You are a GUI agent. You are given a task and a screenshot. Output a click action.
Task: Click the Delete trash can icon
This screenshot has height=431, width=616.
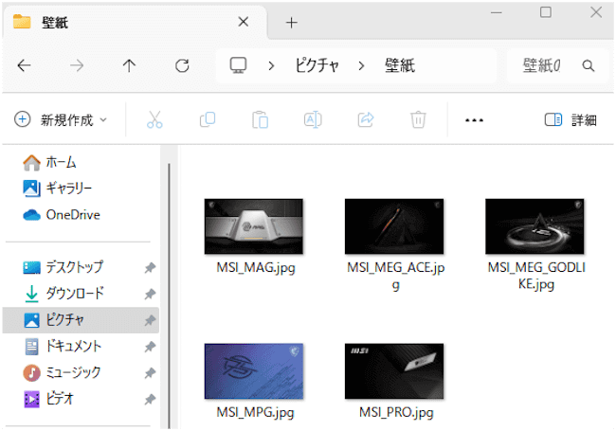418,119
